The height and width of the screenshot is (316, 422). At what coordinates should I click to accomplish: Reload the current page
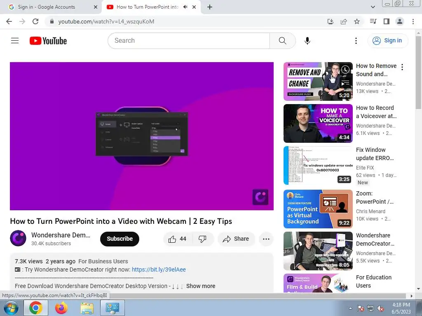[x=35, y=21]
